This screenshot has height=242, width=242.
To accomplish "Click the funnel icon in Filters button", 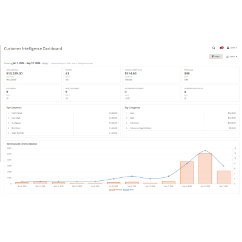I will click(212, 56).
